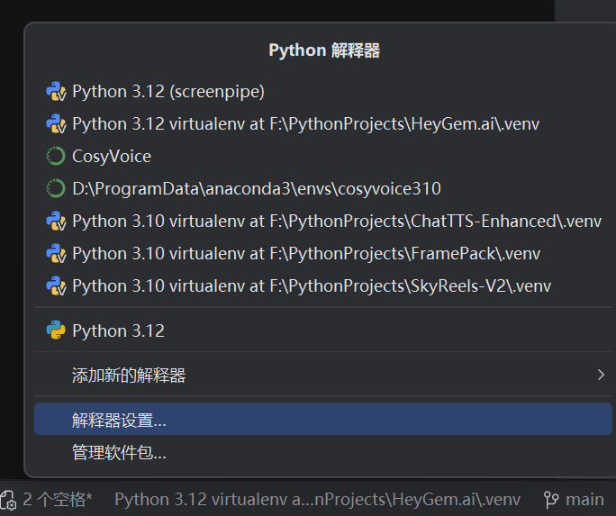The height and width of the screenshot is (516, 616).
Task: Click conda ring icon beside CosyVoice
Action: tap(56, 157)
